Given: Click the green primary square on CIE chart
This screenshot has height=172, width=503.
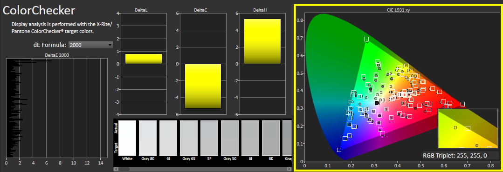Looking at the screenshot, I should [366, 40].
